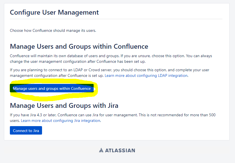Click text 'Choose how Confluence should manage its users.'
235x163 pixels.
53,30
